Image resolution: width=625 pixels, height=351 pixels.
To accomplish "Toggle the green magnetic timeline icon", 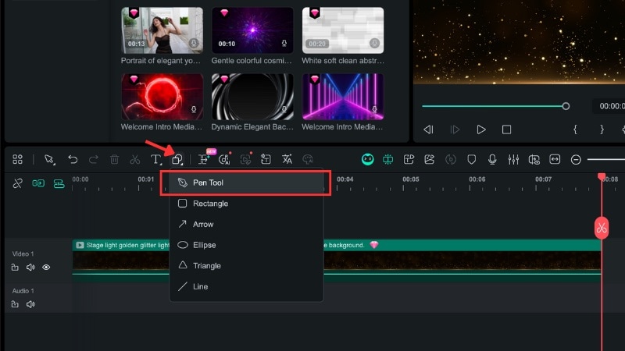I will pyautogui.click(x=59, y=183).
